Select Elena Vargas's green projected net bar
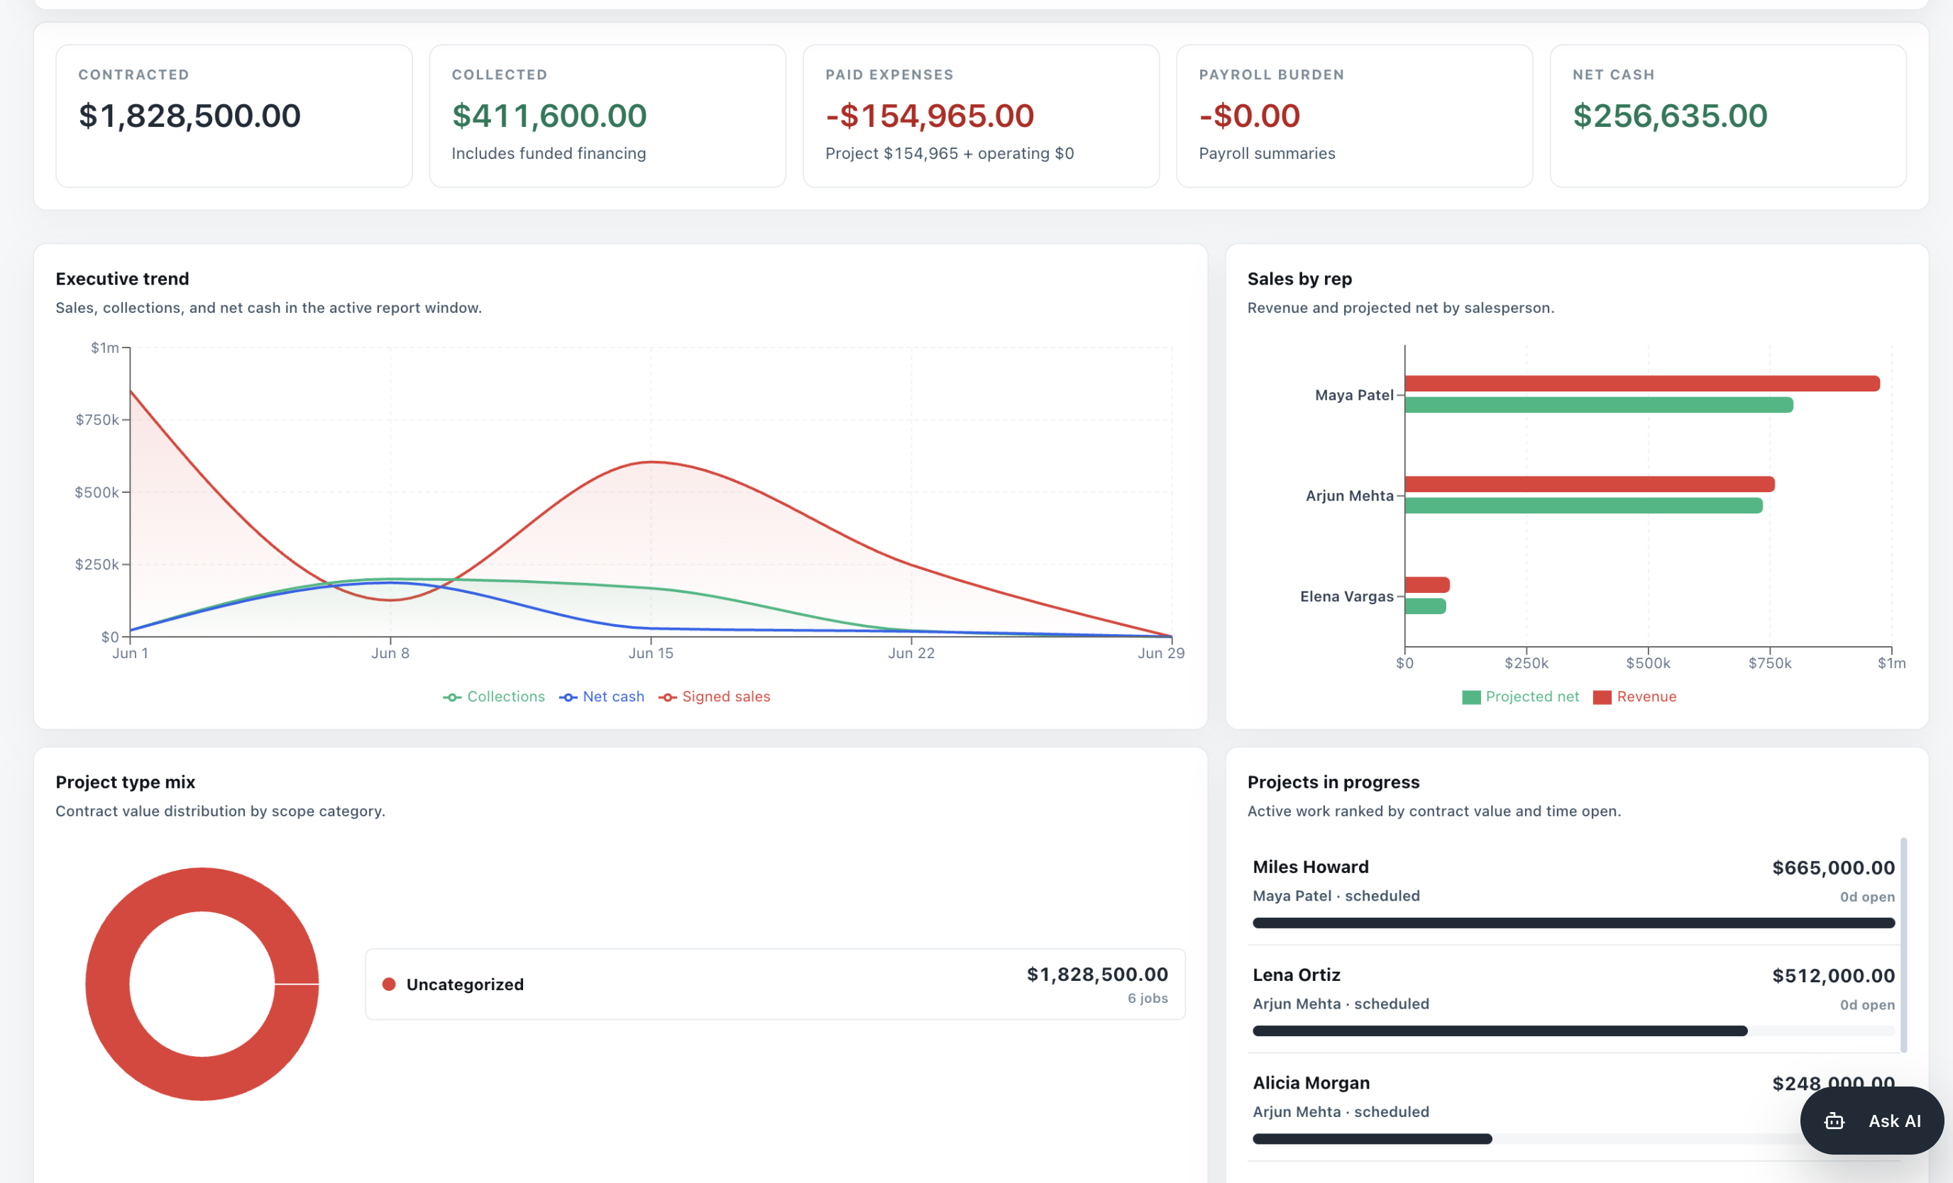The width and height of the screenshot is (1953, 1183). (1425, 606)
